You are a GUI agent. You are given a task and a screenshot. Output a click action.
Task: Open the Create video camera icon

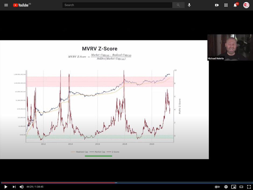coord(217,5)
